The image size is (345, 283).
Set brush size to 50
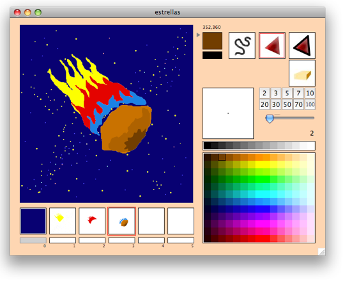(287, 104)
